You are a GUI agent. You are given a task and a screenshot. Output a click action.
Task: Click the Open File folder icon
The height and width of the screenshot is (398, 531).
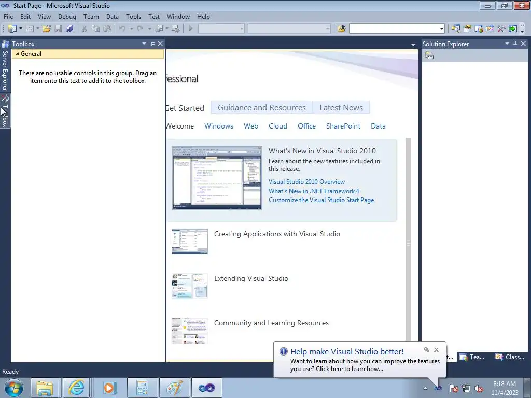[x=47, y=29]
